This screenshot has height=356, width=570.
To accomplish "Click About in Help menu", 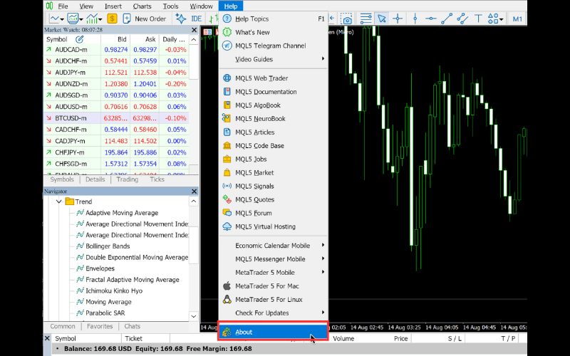I will pyautogui.click(x=274, y=332).
